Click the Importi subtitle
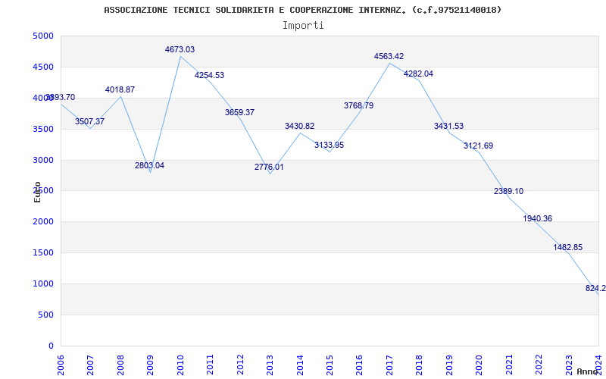The image size is (606, 379). coord(303,26)
